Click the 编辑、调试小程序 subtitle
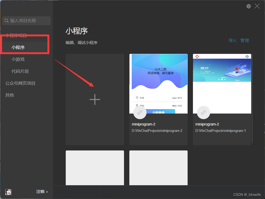 (81, 43)
